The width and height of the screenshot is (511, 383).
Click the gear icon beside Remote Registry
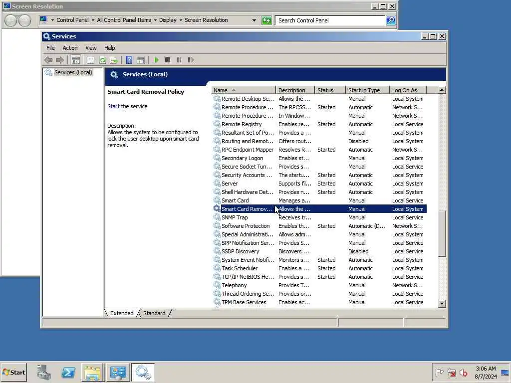pyautogui.click(x=217, y=124)
